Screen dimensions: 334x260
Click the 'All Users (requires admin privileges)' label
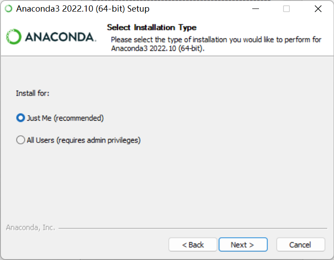tap(83, 140)
